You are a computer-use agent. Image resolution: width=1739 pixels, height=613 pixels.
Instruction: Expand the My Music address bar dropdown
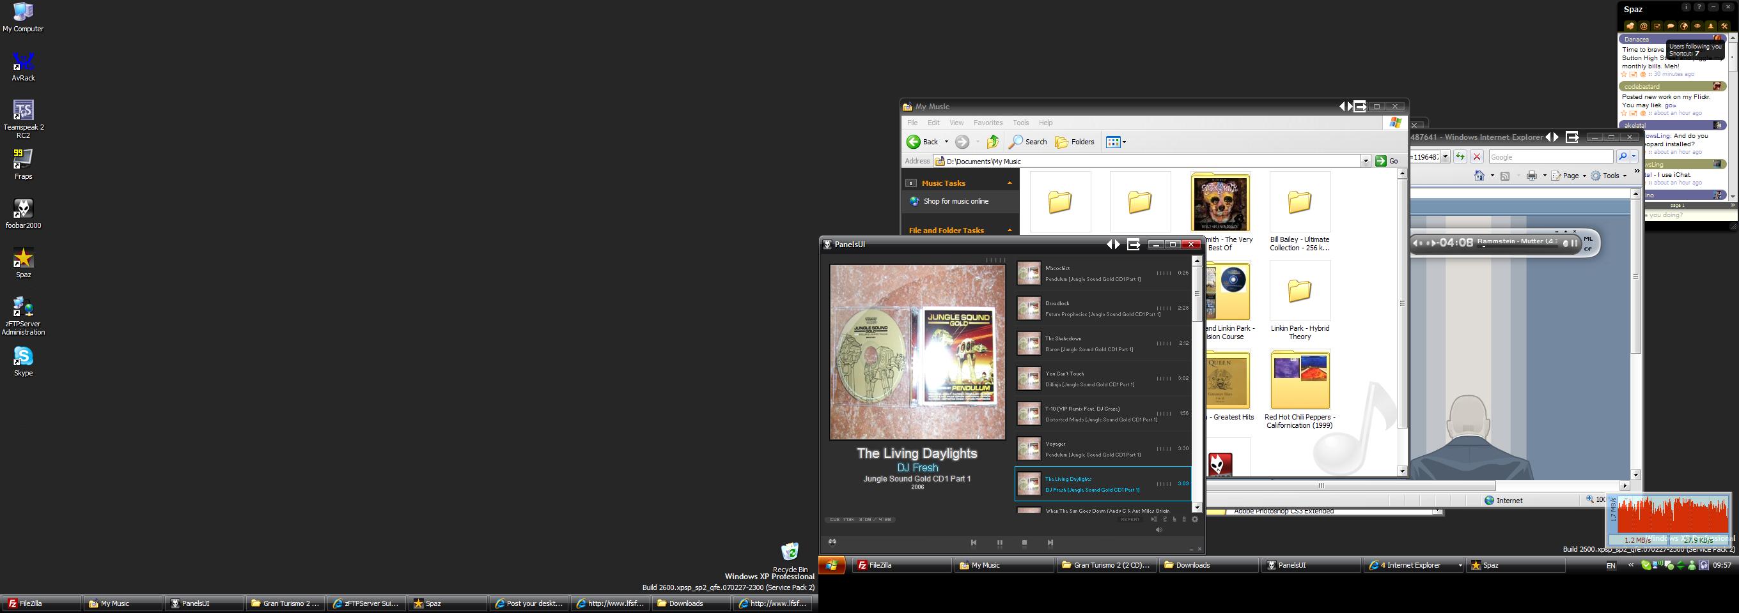(1366, 161)
